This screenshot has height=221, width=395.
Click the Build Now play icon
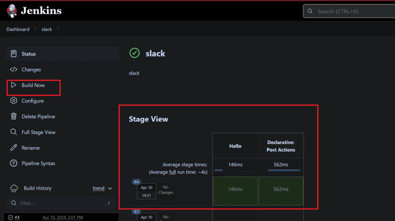coord(14,85)
